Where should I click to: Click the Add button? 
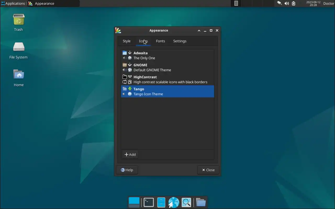pos(130,154)
